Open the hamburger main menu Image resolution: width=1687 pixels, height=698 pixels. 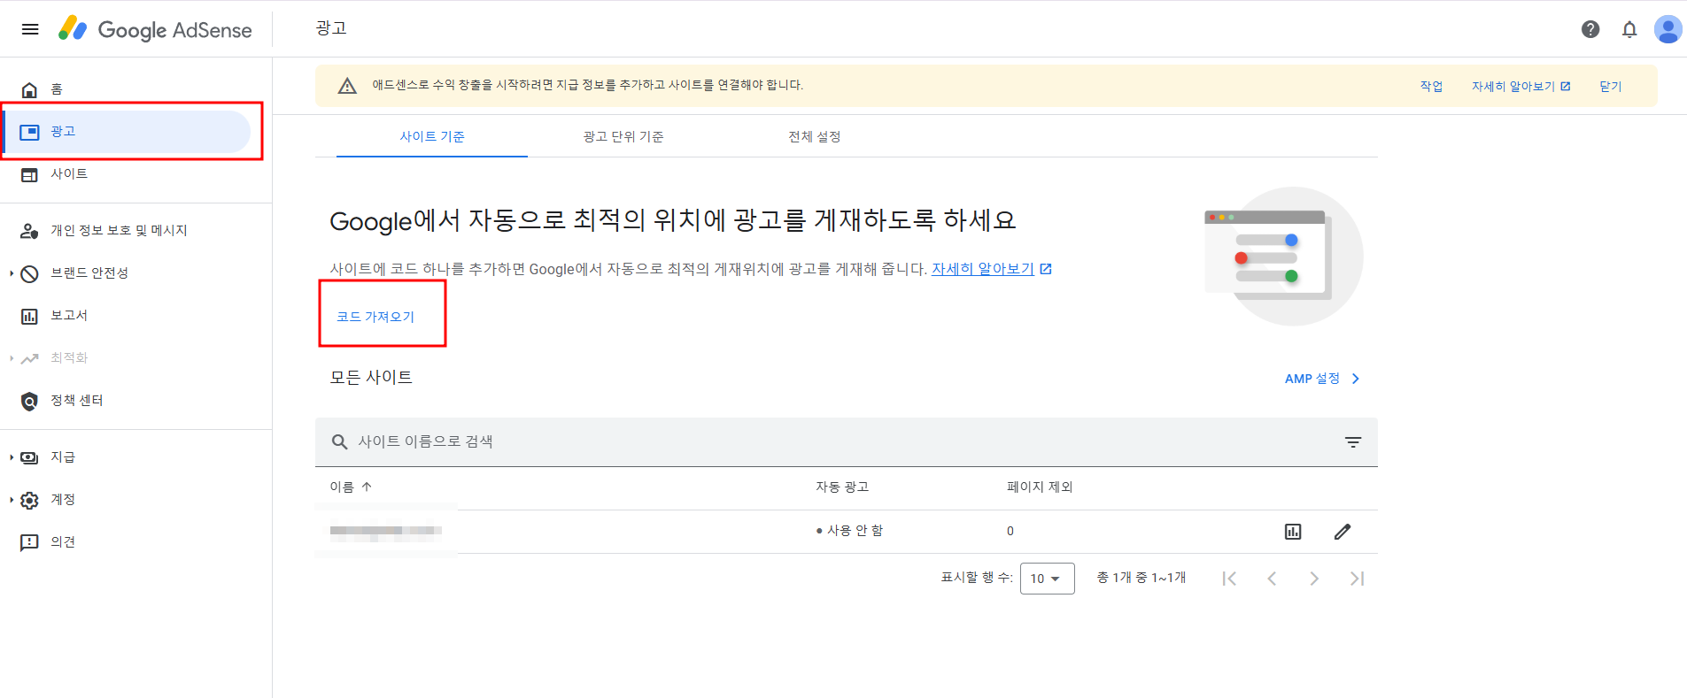point(30,29)
